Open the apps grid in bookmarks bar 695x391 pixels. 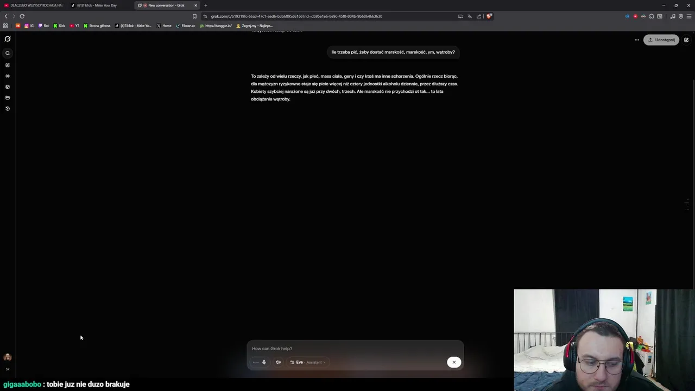click(5, 26)
